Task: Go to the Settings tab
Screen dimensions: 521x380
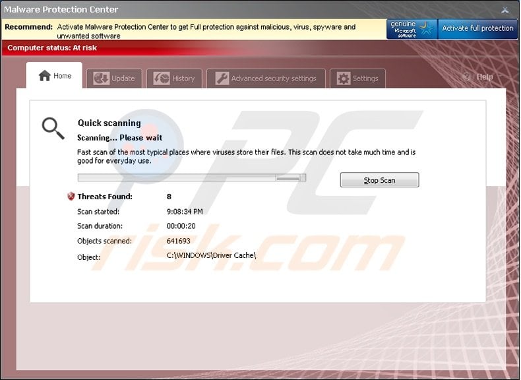Action: 358,79
